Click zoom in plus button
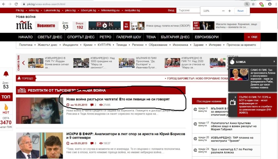Viewport: 278px width, 159px height. [x=229, y=11]
